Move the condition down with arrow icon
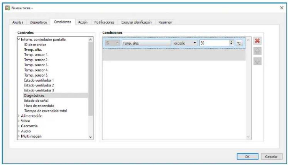The height and width of the screenshot is (165, 288). click(x=257, y=61)
